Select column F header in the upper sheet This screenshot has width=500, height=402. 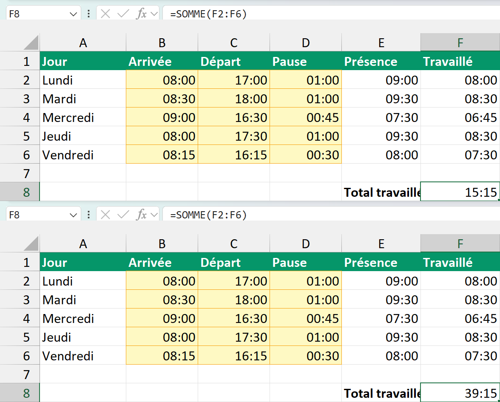pos(460,42)
